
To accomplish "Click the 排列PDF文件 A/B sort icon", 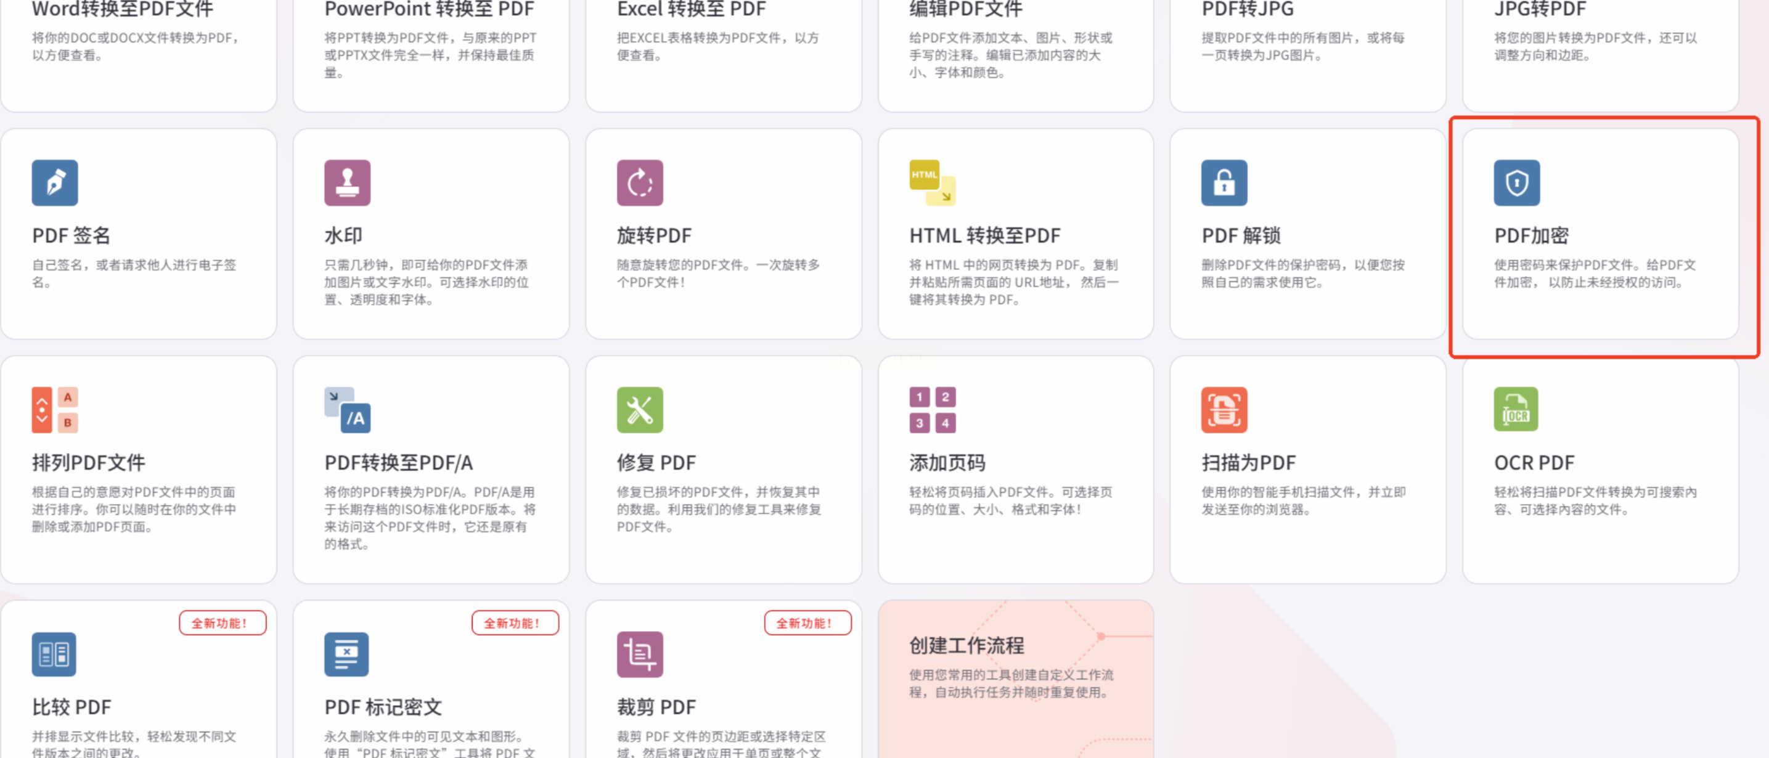I will [54, 410].
